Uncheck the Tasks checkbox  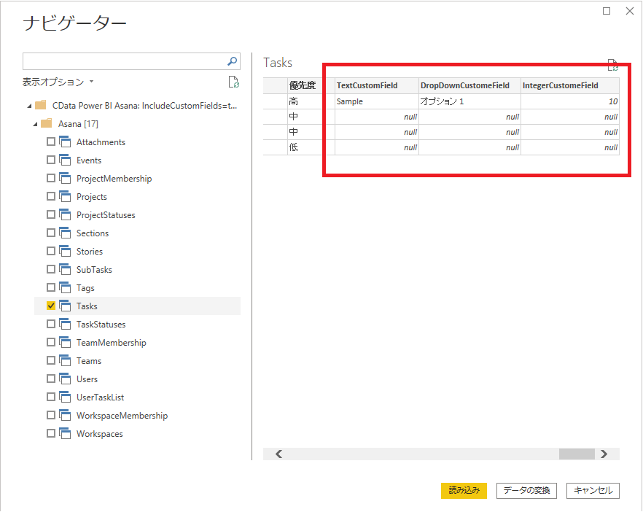click(51, 306)
